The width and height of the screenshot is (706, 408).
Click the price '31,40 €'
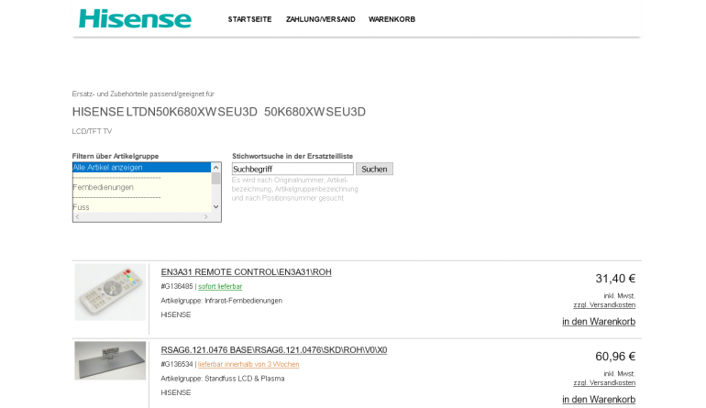coord(615,279)
